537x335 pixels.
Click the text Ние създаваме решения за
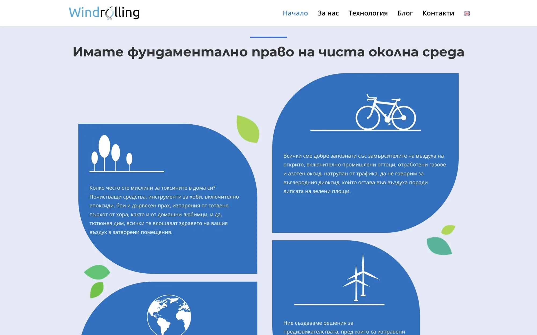tap(318, 323)
